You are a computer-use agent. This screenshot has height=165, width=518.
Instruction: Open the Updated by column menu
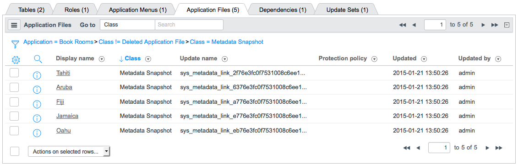pos(498,59)
